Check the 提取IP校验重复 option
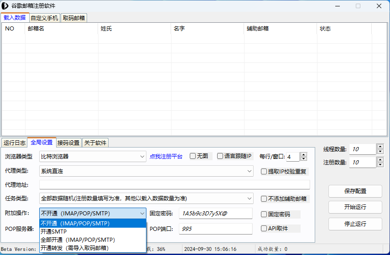390x255 pixels. pos(264,172)
